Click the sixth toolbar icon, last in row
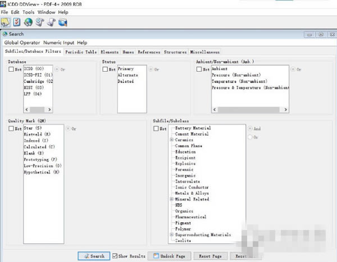The width and height of the screenshot is (337, 262). pyautogui.click(x=62, y=22)
